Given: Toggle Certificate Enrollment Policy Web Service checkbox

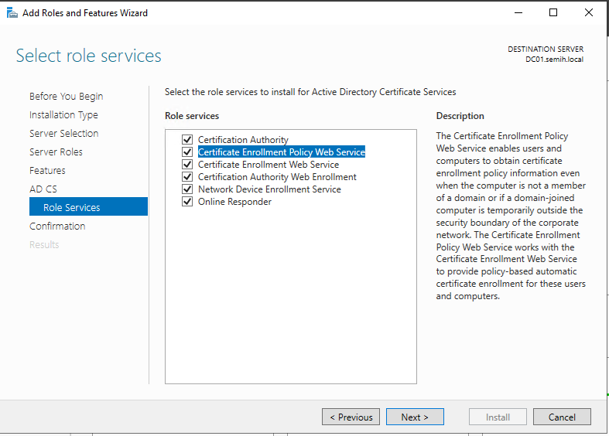Looking at the screenshot, I should coord(186,152).
